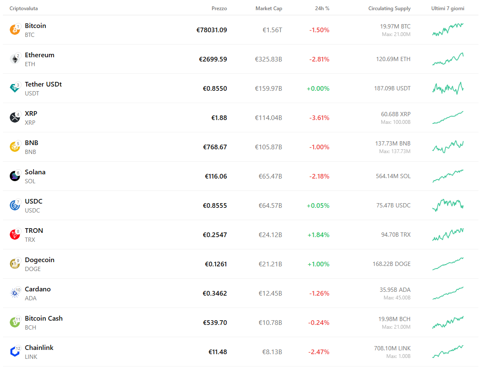Image resolution: width=484 pixels, height=369 pixels.
Task: Open the Bitcoin Cash name link
Action: pyautogui.click(x=44, y=319)
